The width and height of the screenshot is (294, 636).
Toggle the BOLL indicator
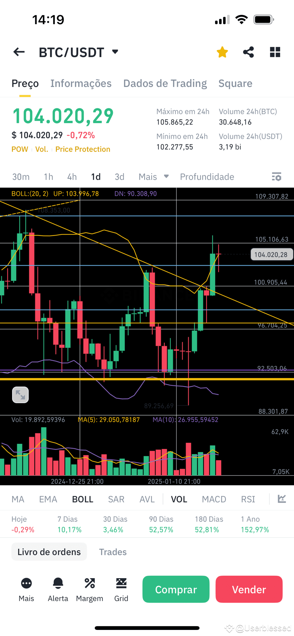click(x=83, y=499)
